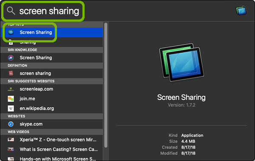Click the Safari compass icon beside skype.com
Image resolution: width=255 pixels, height=161 pixels.
[x=11, y=124]
